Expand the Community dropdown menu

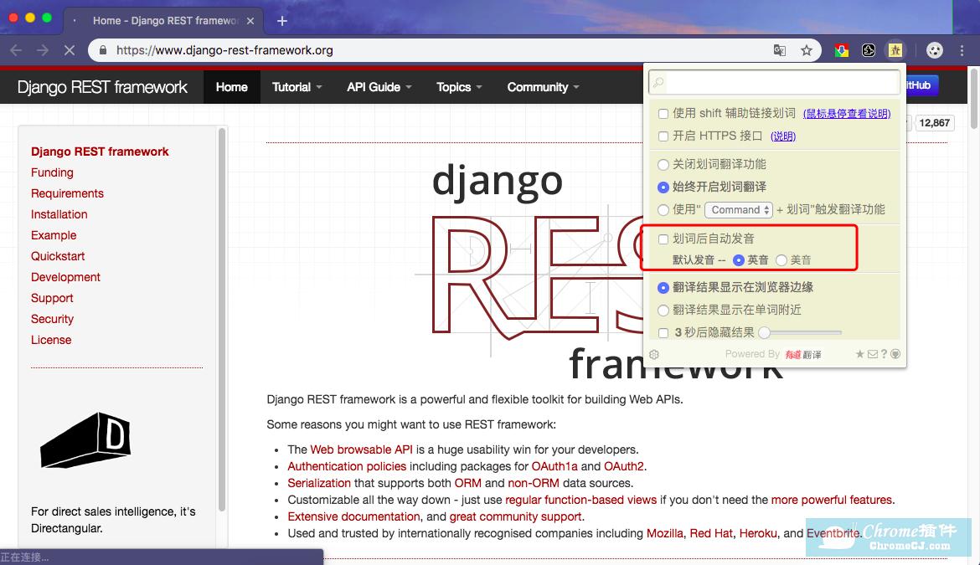point(543,87)
